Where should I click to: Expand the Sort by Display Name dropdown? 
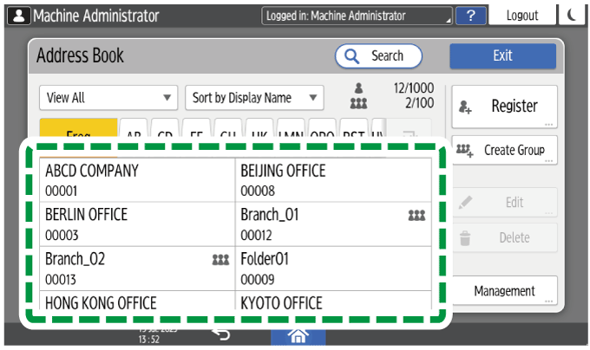(x=253, y=98)
